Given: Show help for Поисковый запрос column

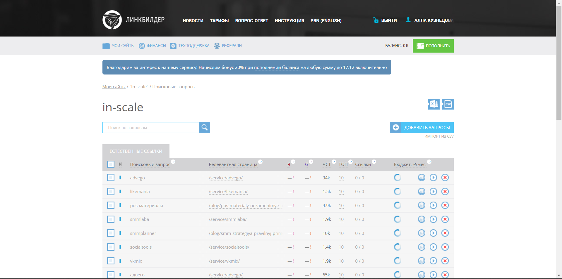Looking at the screenshot, I should [x=173, y=162].
